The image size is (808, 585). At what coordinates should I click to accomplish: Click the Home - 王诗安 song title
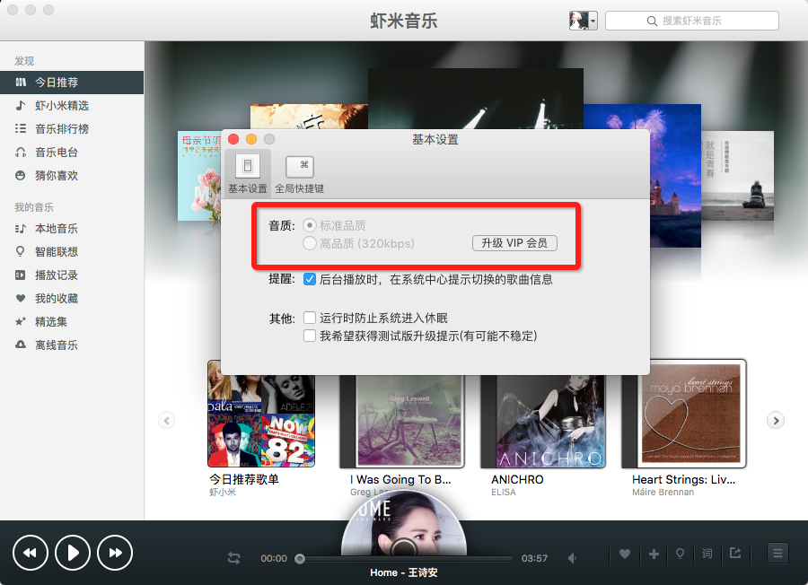[x=403, y=572]
